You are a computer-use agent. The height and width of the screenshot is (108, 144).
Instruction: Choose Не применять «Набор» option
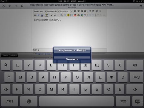tap(72, 50)
